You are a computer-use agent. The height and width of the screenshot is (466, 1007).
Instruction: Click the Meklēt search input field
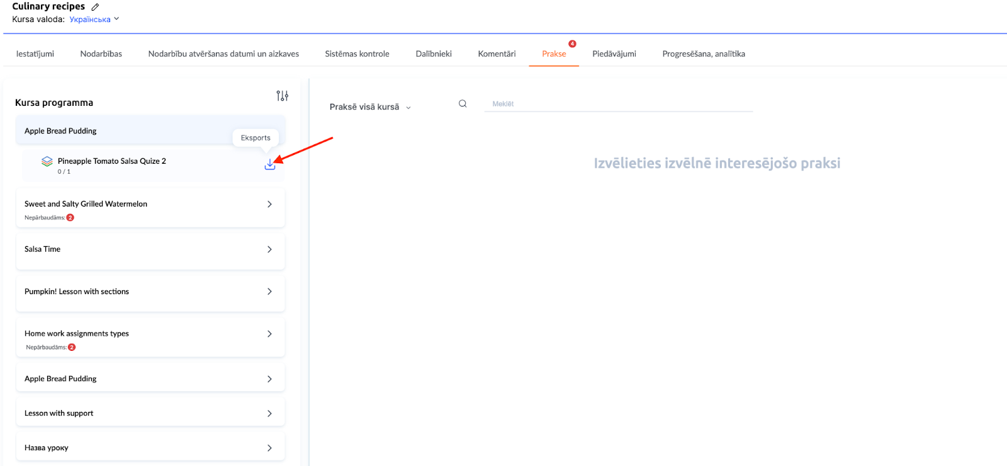click(x=618, y=104)
